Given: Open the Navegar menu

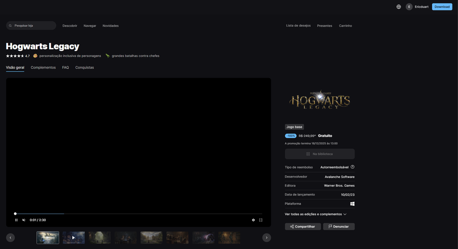Looking at the screenshot, I should click(90, 26).
